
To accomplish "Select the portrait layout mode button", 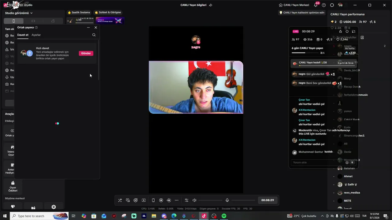I will pyautogui.click(x=13, y=21).
